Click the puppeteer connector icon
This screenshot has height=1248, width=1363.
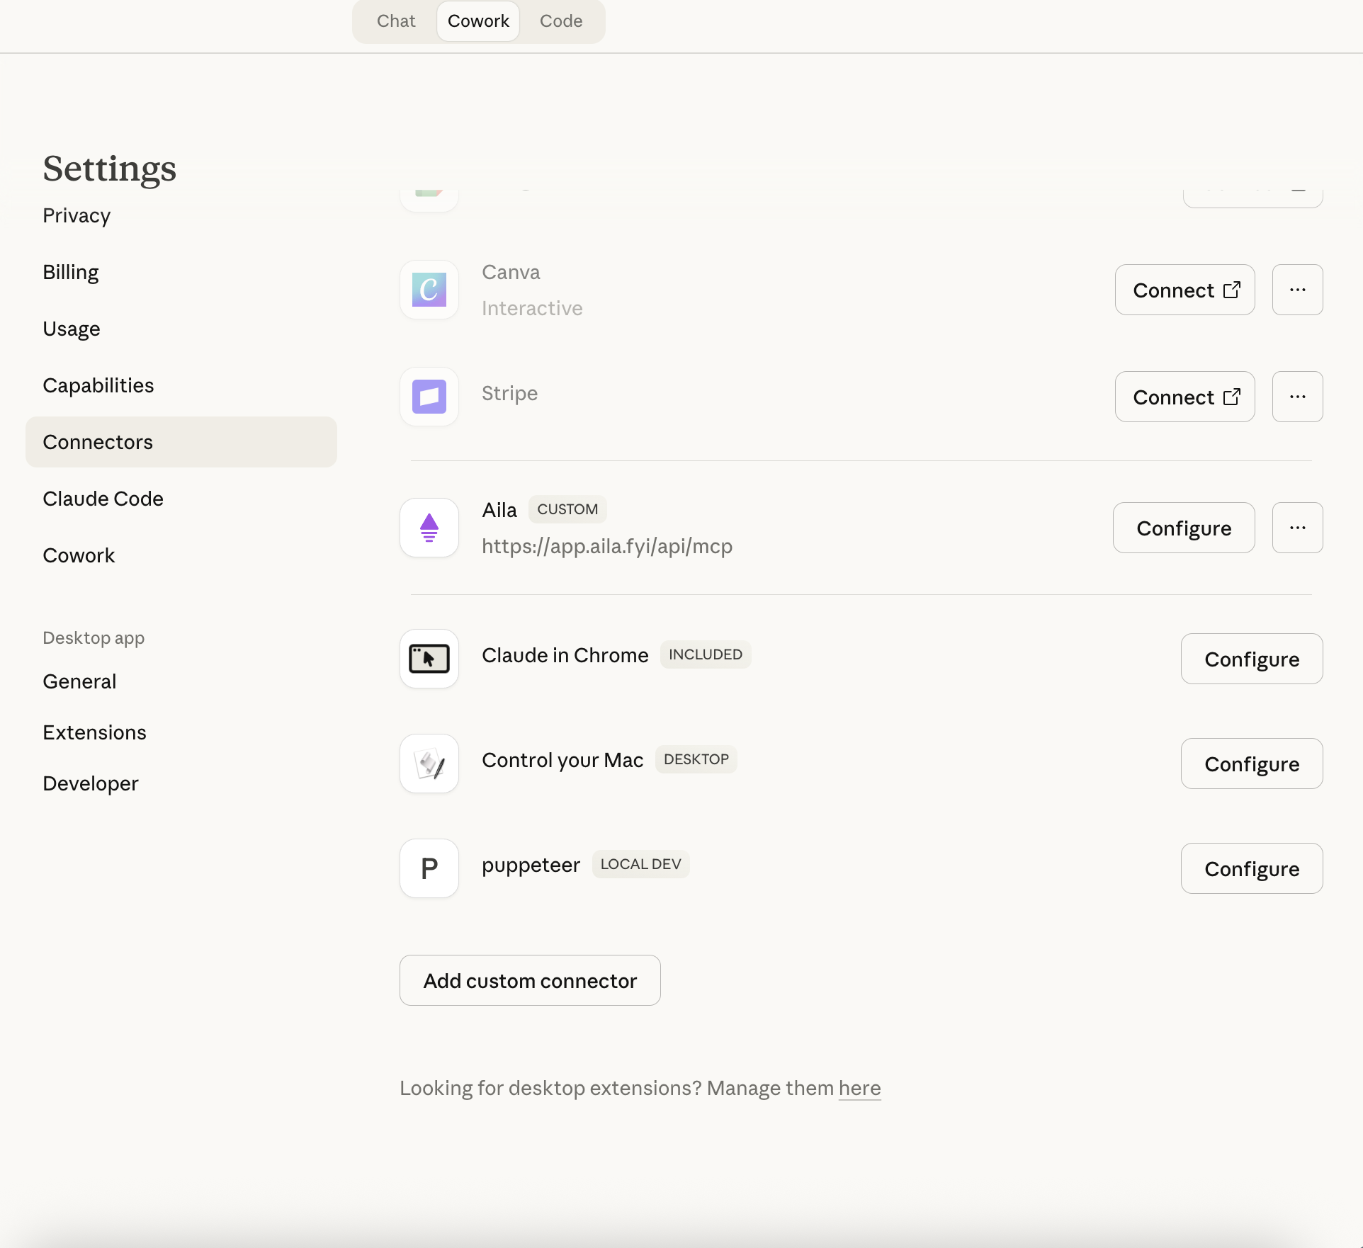tap(429, 868)
